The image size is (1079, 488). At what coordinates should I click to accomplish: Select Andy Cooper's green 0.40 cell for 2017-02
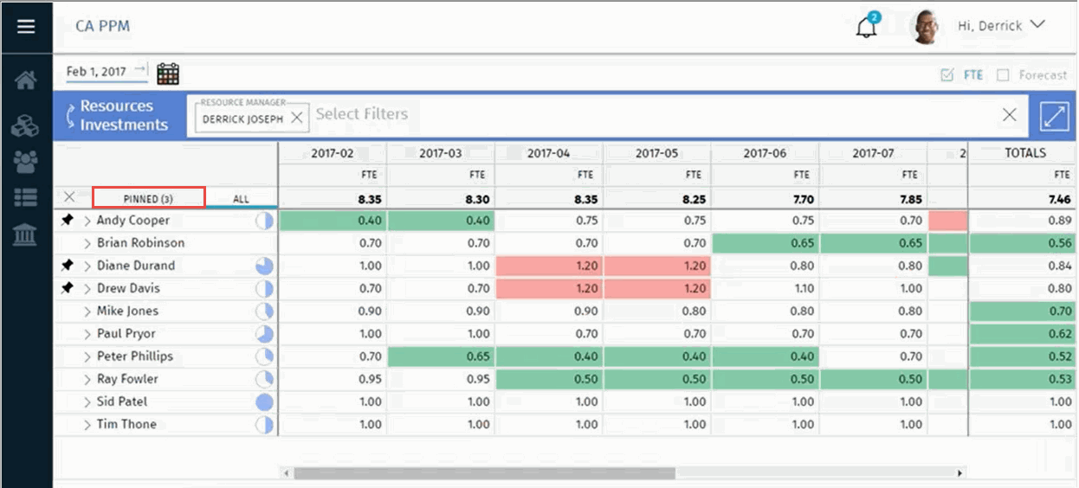pos(333,221)
